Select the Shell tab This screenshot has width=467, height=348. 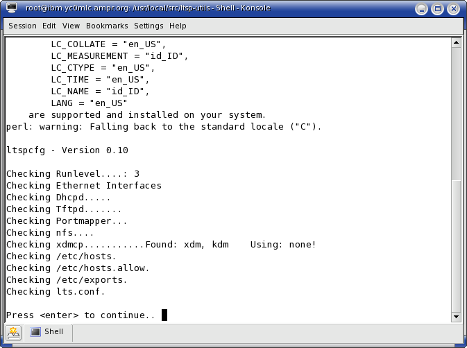pos(49,332)
